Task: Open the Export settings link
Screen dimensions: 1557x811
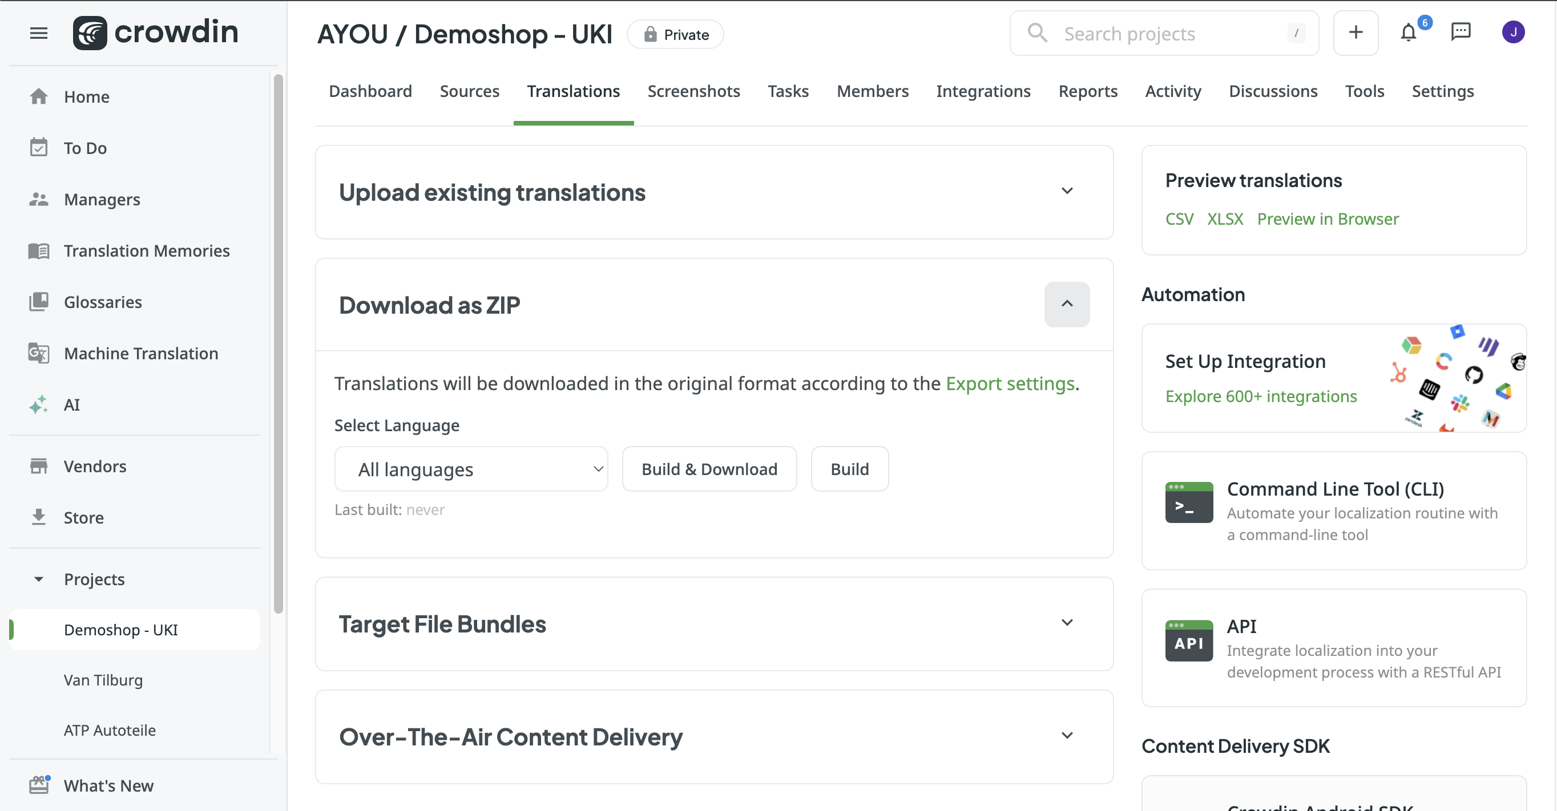Action: [1010, 383]
